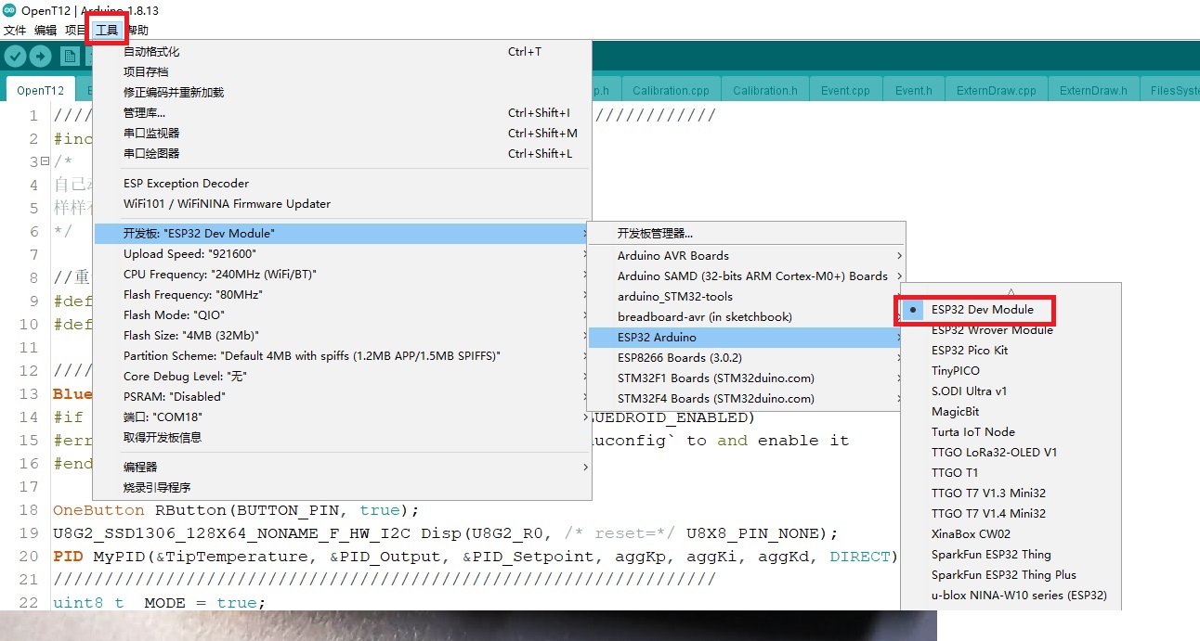Select the S.ODI Ultra v1 board
The image size is (1200, 641).
click(1011, 391)
